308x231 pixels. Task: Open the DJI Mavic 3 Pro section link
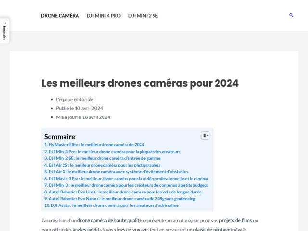point(126,179)
